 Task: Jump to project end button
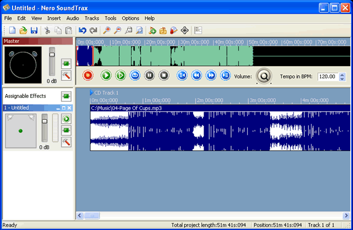226,75
